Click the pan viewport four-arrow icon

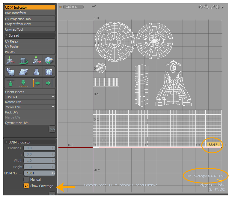click(201, 7)
